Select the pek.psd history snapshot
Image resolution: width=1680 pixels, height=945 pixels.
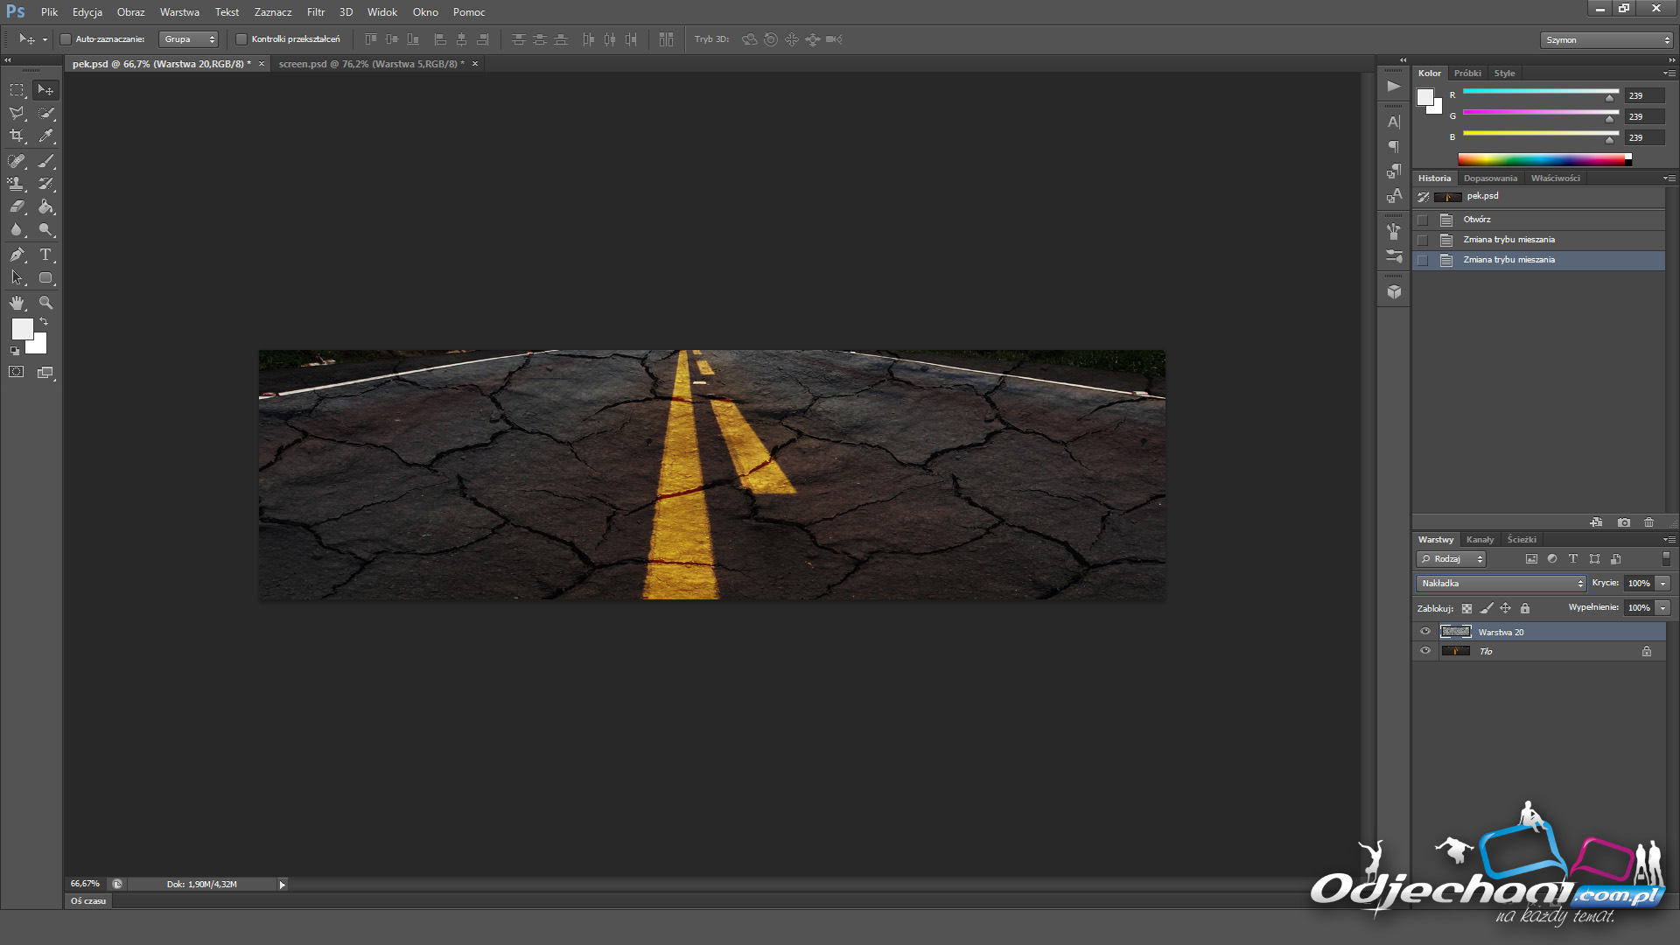(1538, 197)
